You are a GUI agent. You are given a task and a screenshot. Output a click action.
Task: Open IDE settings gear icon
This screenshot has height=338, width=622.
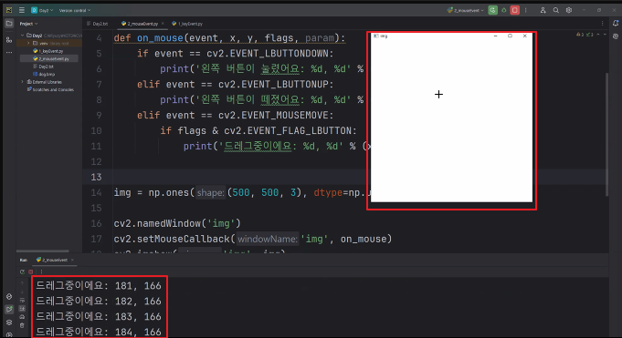569,10
